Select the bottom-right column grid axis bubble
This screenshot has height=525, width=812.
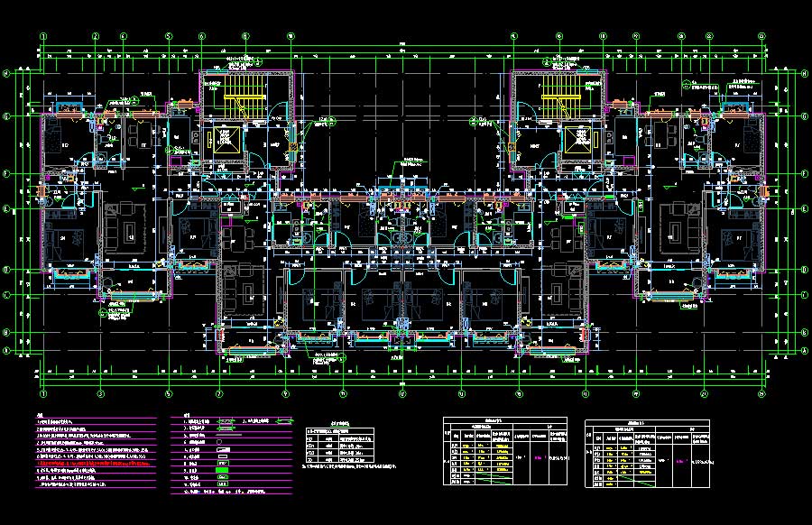(x=763, y=394)
